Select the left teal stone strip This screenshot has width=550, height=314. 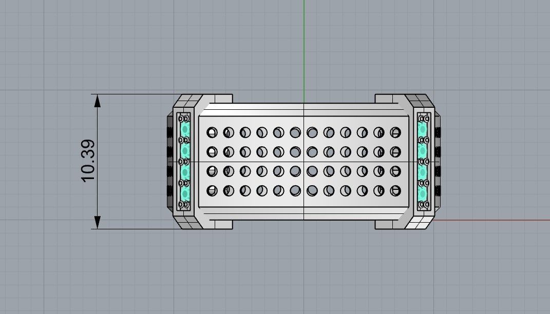[x=185, y=161]
